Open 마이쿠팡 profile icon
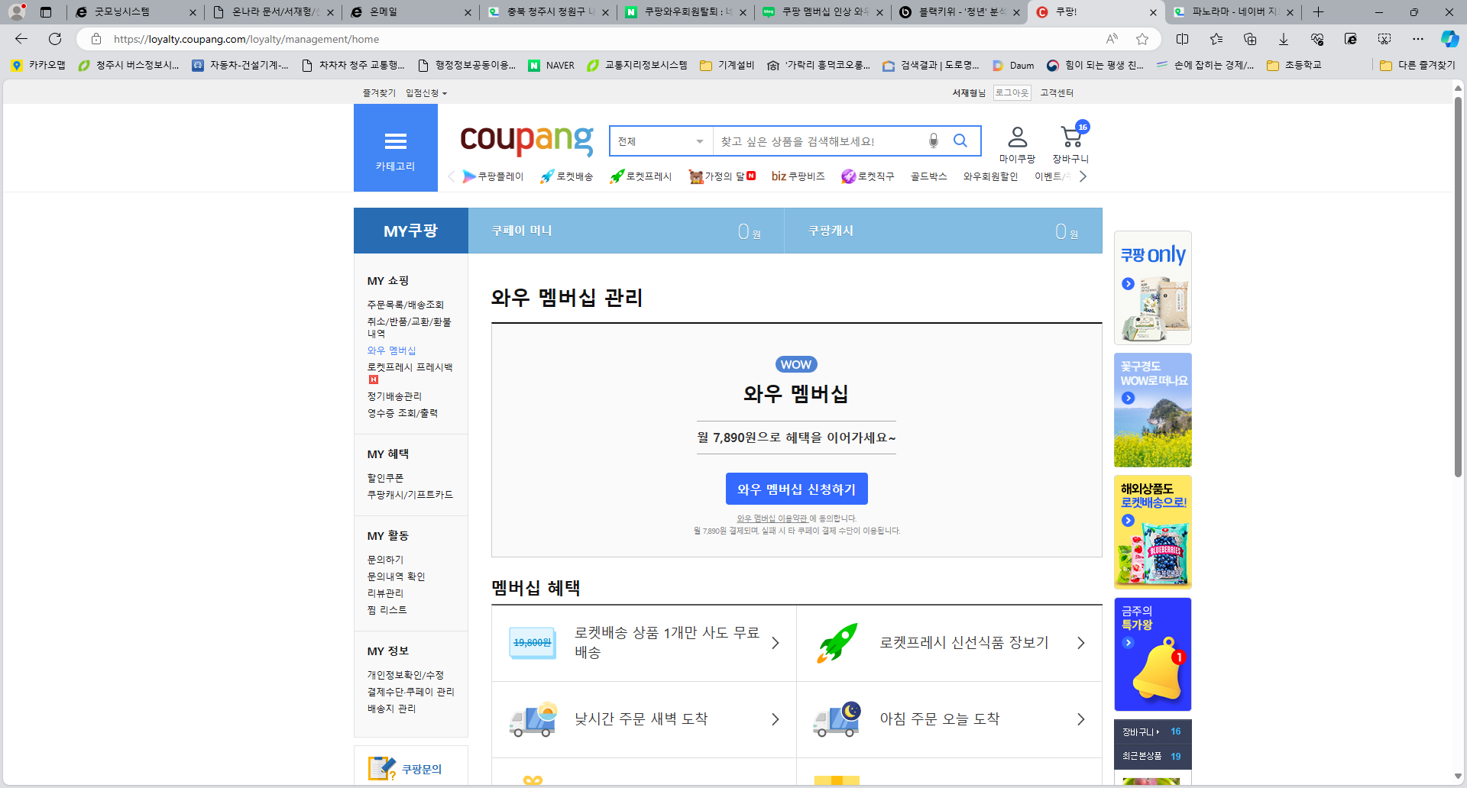This screenshot has height=788, width=1467. tap(1017, 145)
